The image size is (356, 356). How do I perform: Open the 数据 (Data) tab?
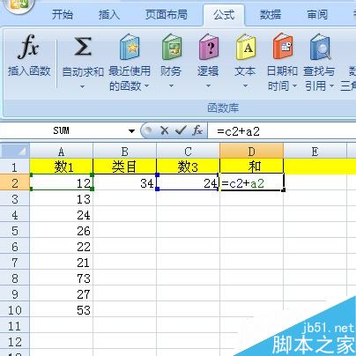[271, 14]
